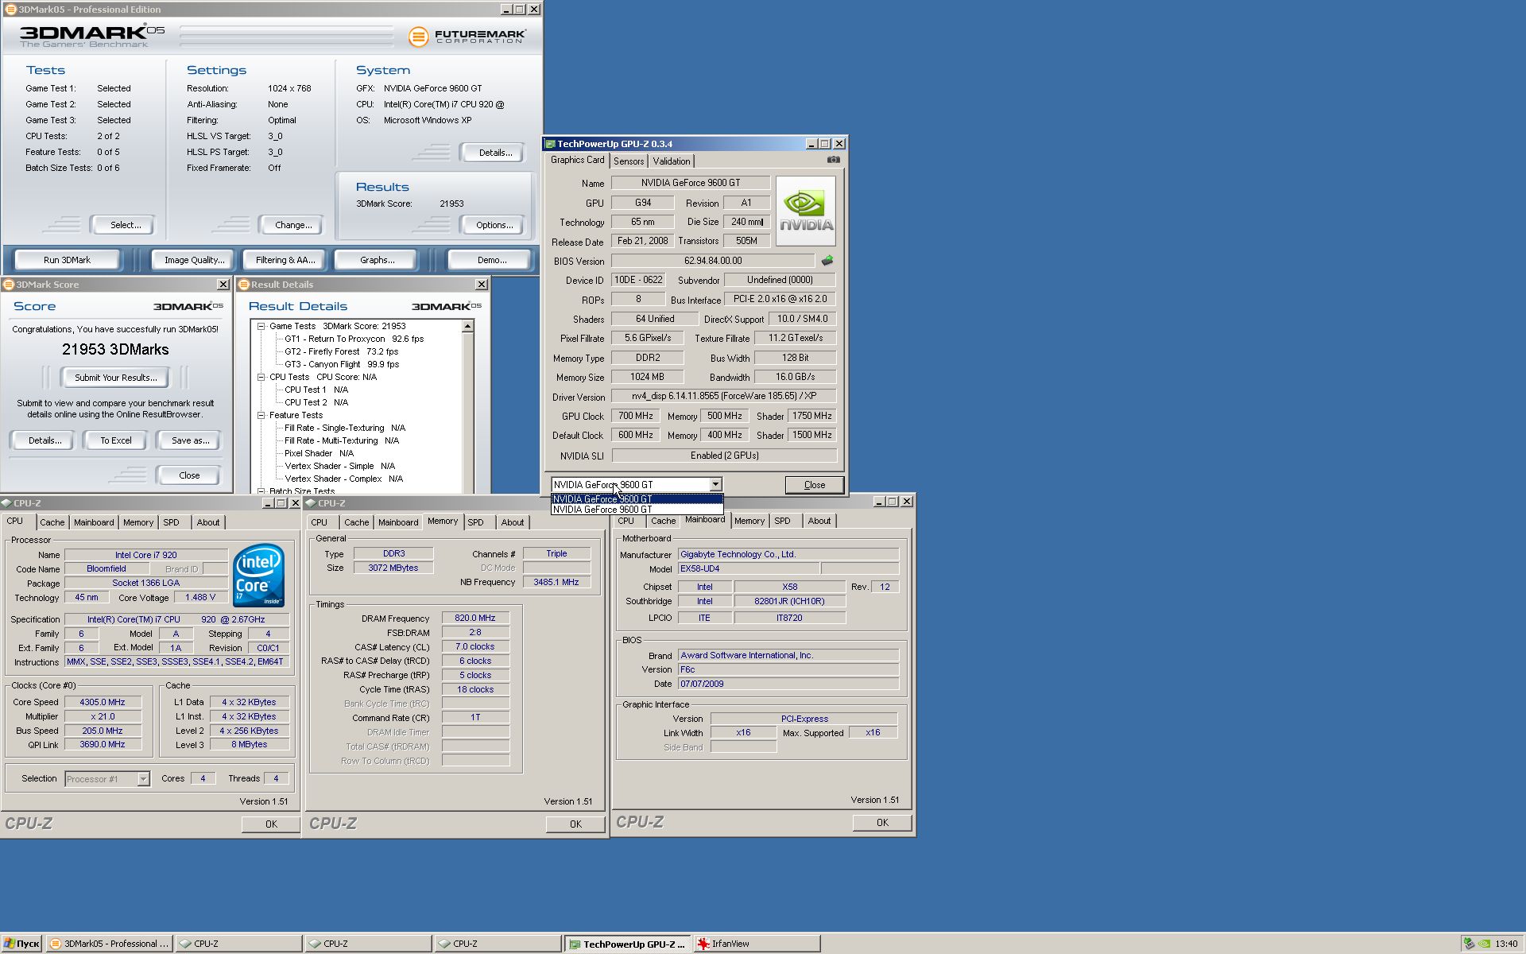Screen dimensions: 1526x954
Task: Click the first system tray icon
Action: pyautogui.click(x=1470, y=944)
